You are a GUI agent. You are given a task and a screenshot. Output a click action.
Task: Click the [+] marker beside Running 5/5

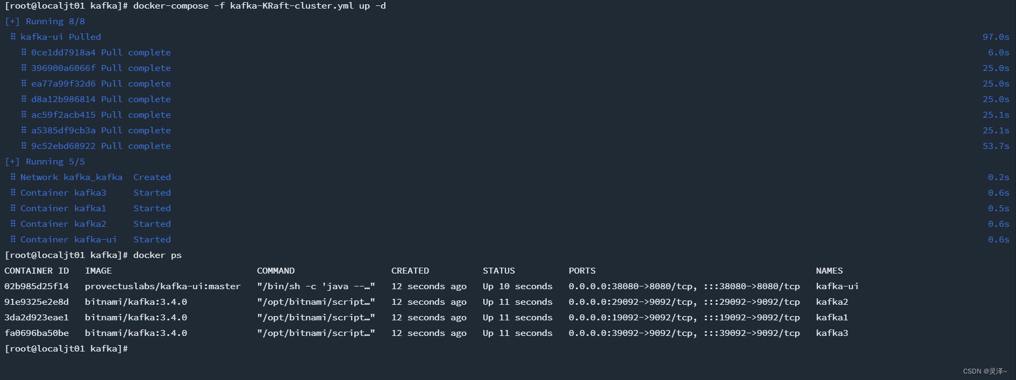(x=12, y=162)
